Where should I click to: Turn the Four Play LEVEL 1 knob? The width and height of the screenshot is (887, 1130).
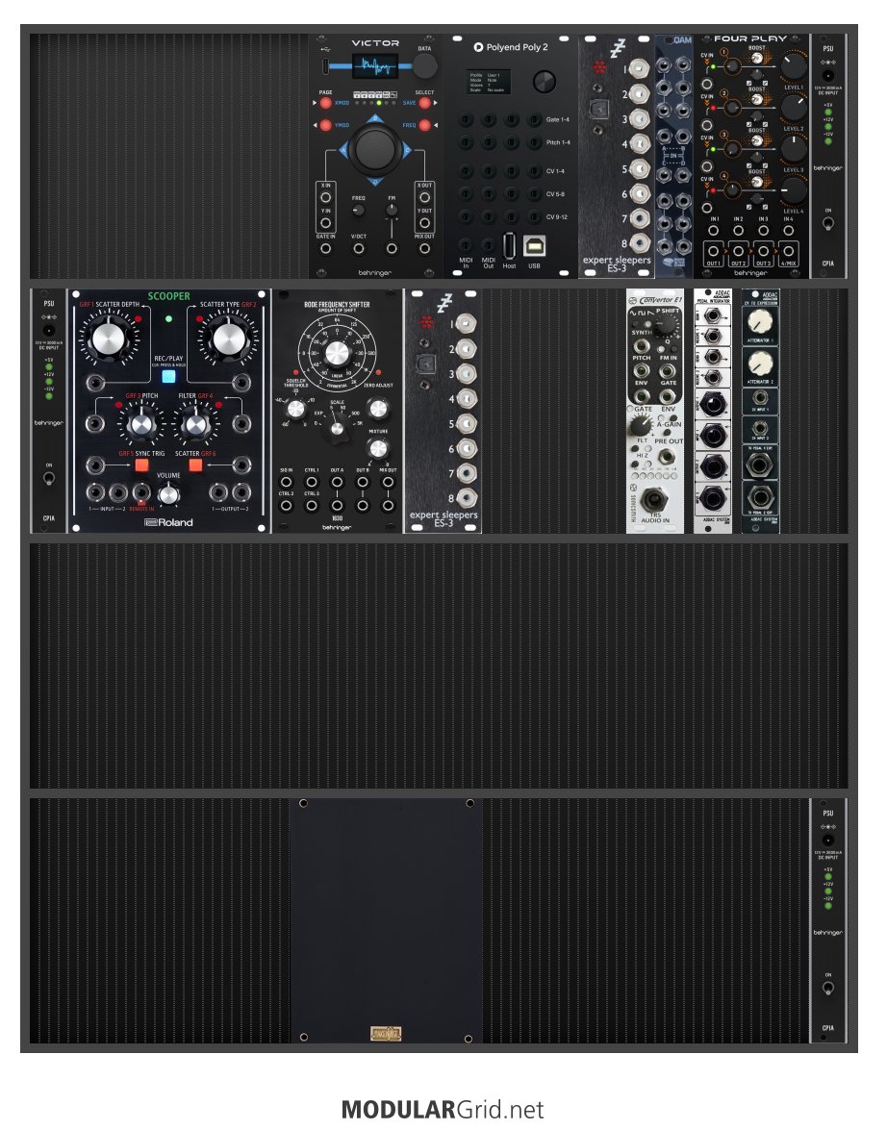click(794, 66)
